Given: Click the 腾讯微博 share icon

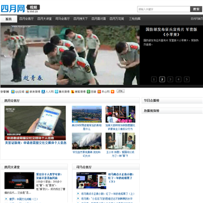Looking at the screenshot, I should click(x=56, y=92).
